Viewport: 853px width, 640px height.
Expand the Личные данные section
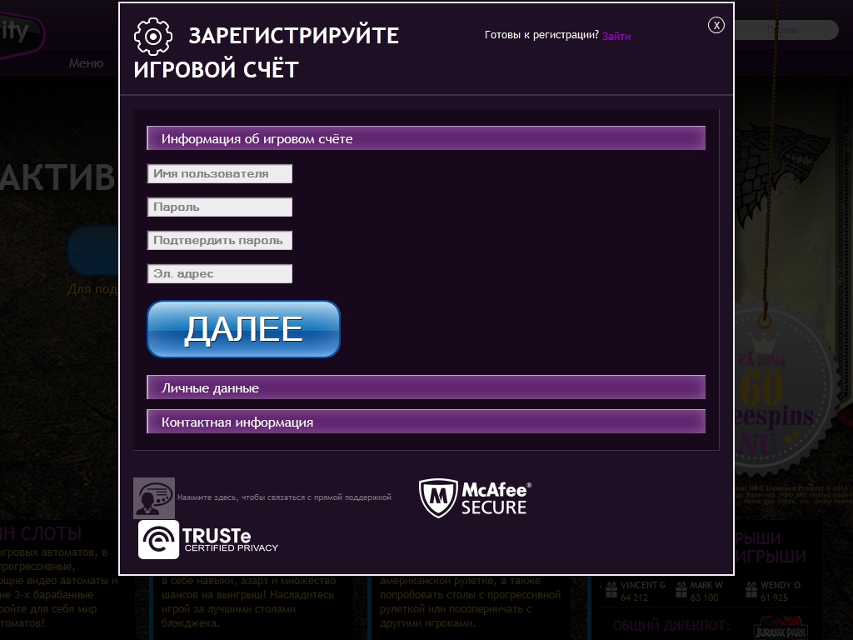click(426, 387)
